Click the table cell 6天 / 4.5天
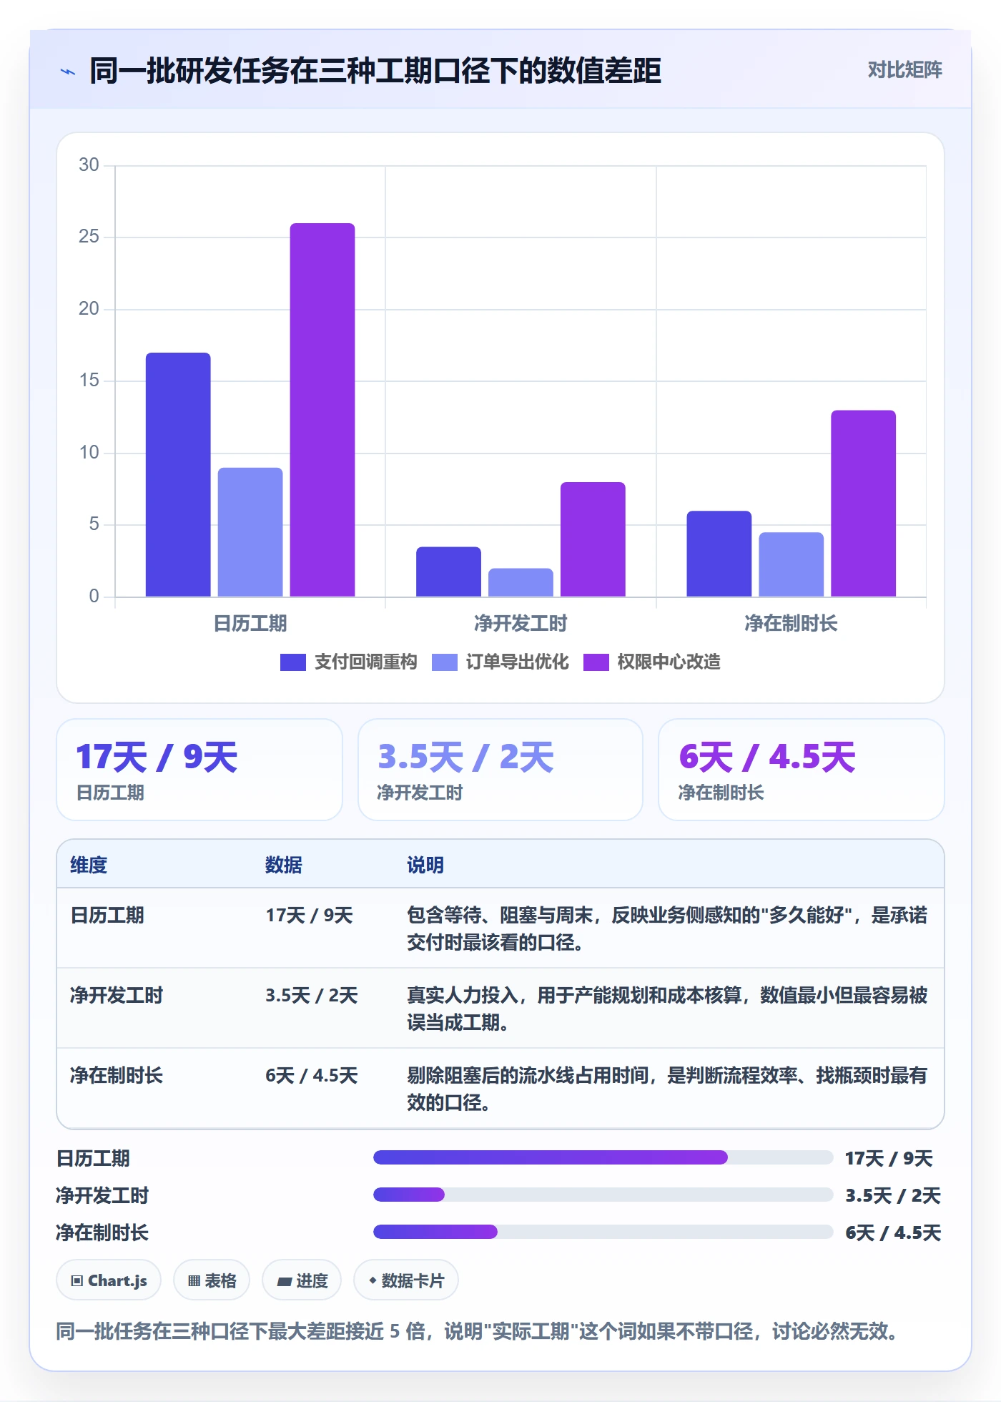This screenshot has width=1001, height=1402. [x=312, y=1075]
